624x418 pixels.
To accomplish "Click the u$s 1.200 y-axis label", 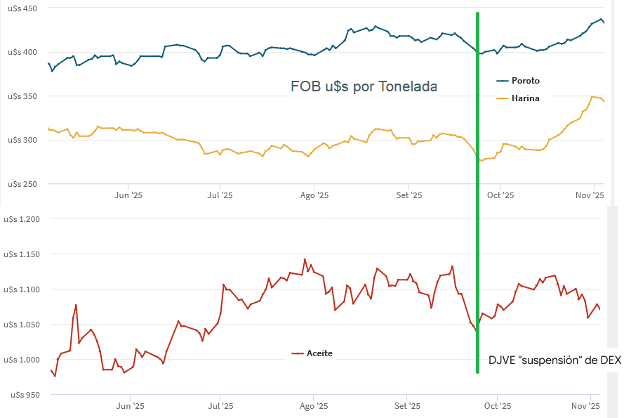I will [22, 219].
